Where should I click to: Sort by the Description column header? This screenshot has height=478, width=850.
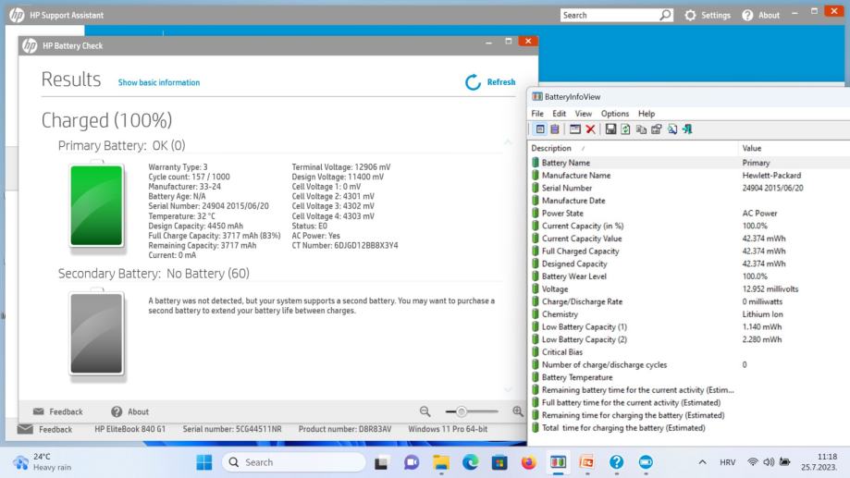(x=633, y=148)
